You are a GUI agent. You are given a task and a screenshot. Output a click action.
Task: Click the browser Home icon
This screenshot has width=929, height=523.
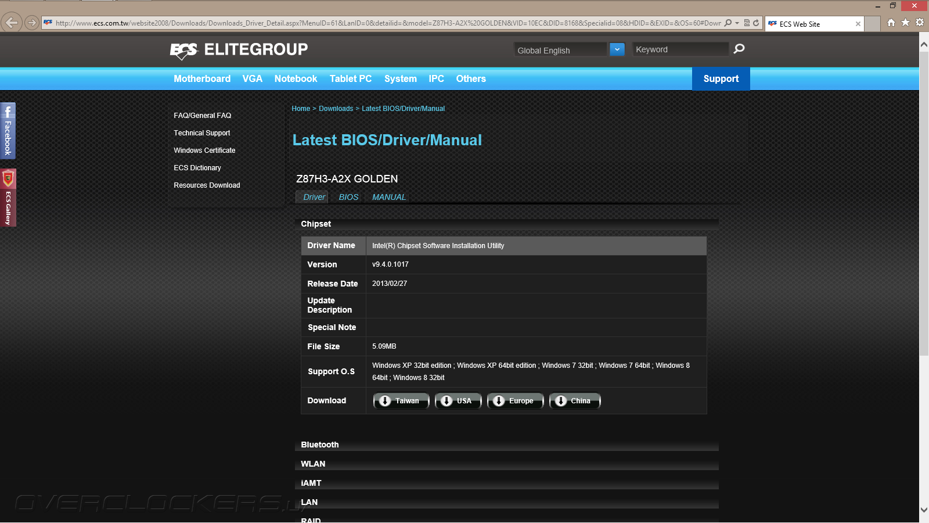click(891, 23)
